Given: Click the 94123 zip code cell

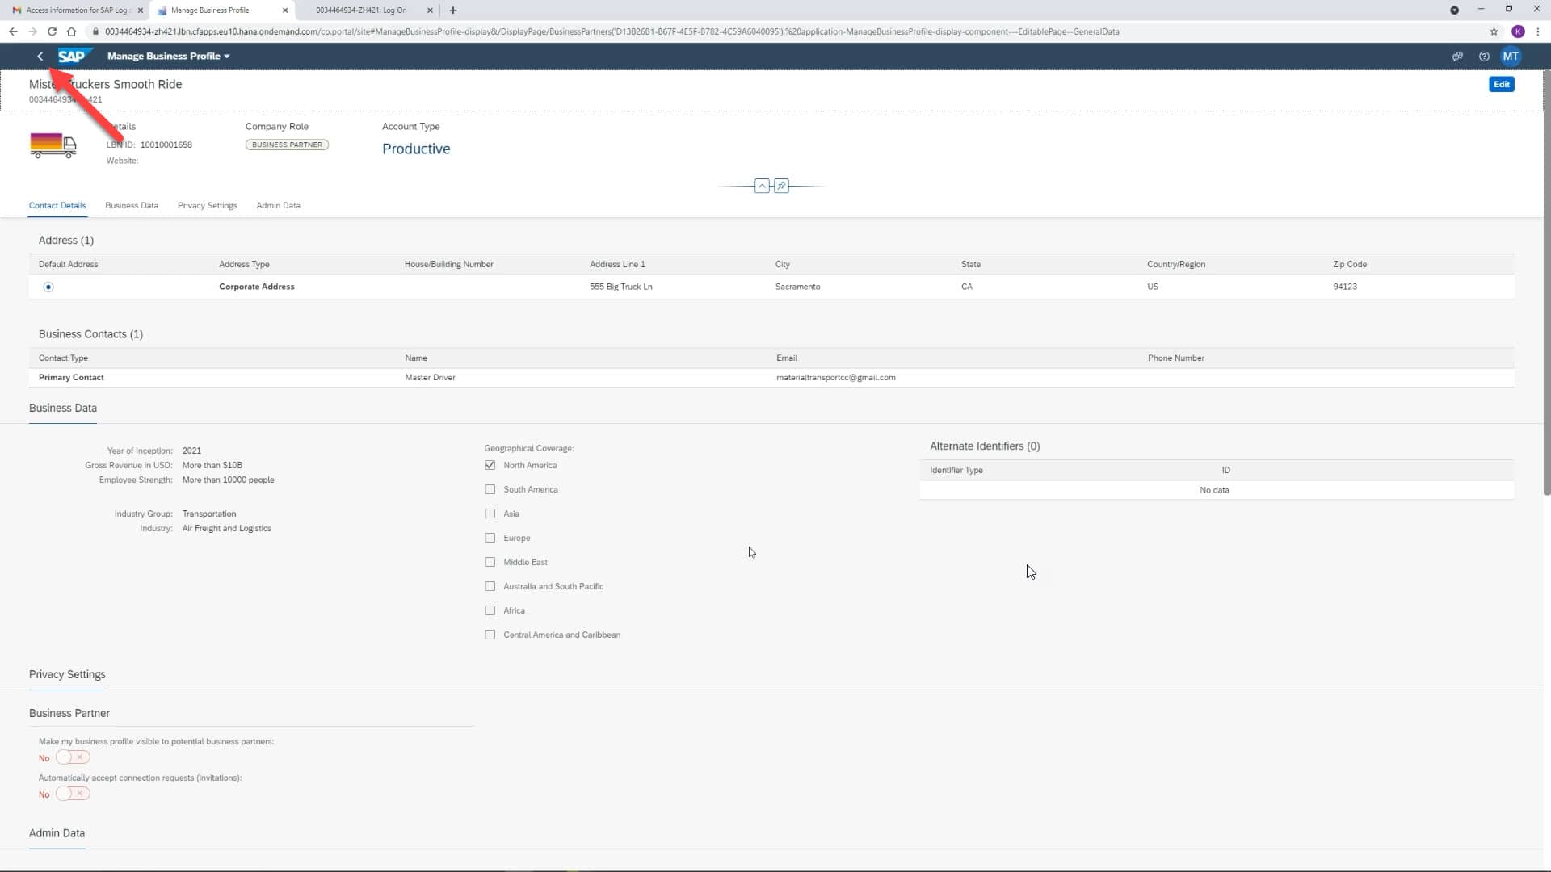Looking at the screenshot, I should [x=1345, y=287].
